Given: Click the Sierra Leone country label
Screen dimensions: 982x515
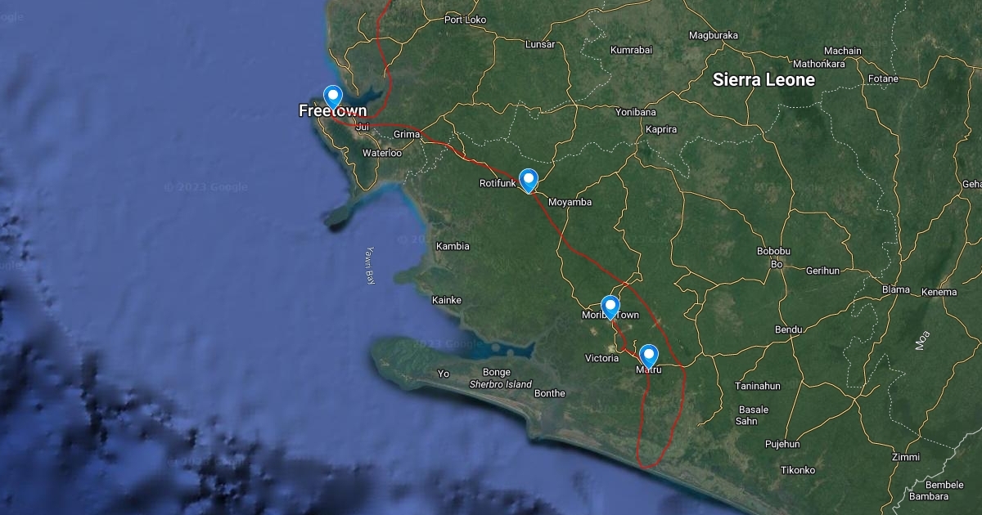Looking at the screenshot, I should pos(764,80).
